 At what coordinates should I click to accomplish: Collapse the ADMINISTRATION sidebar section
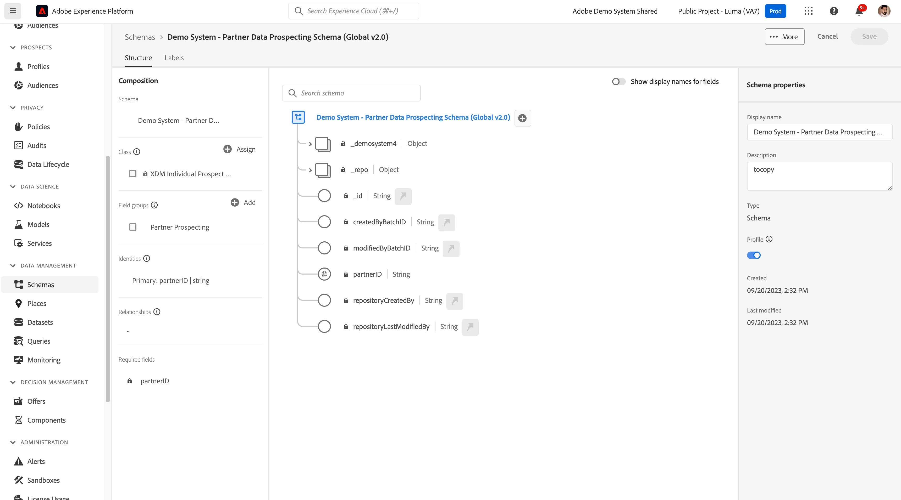pyautogui.click(x=13, y=442)
